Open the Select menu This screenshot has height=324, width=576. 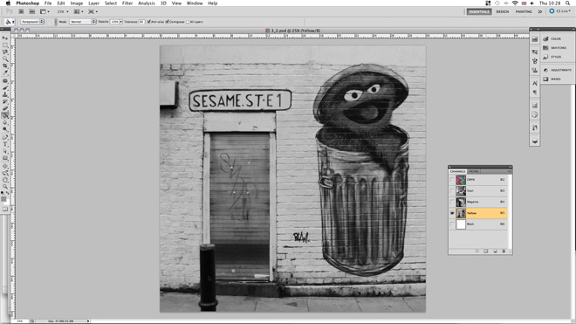111,3
